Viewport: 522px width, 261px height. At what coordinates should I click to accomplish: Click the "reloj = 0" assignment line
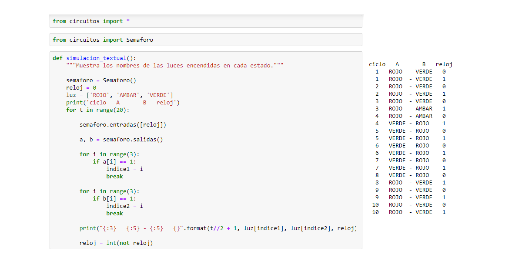pyautogui.click(x=81, y=88)
